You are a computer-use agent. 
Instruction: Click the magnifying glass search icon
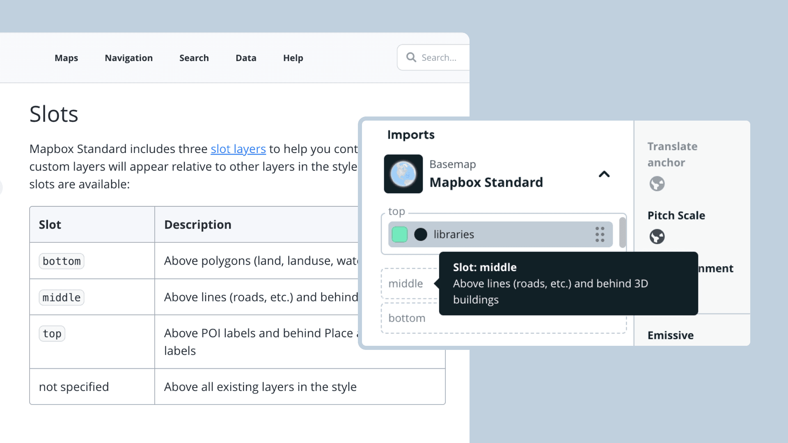coord(411,57)
